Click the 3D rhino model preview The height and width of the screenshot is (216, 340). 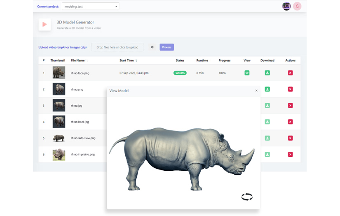[x=182, y=159]
